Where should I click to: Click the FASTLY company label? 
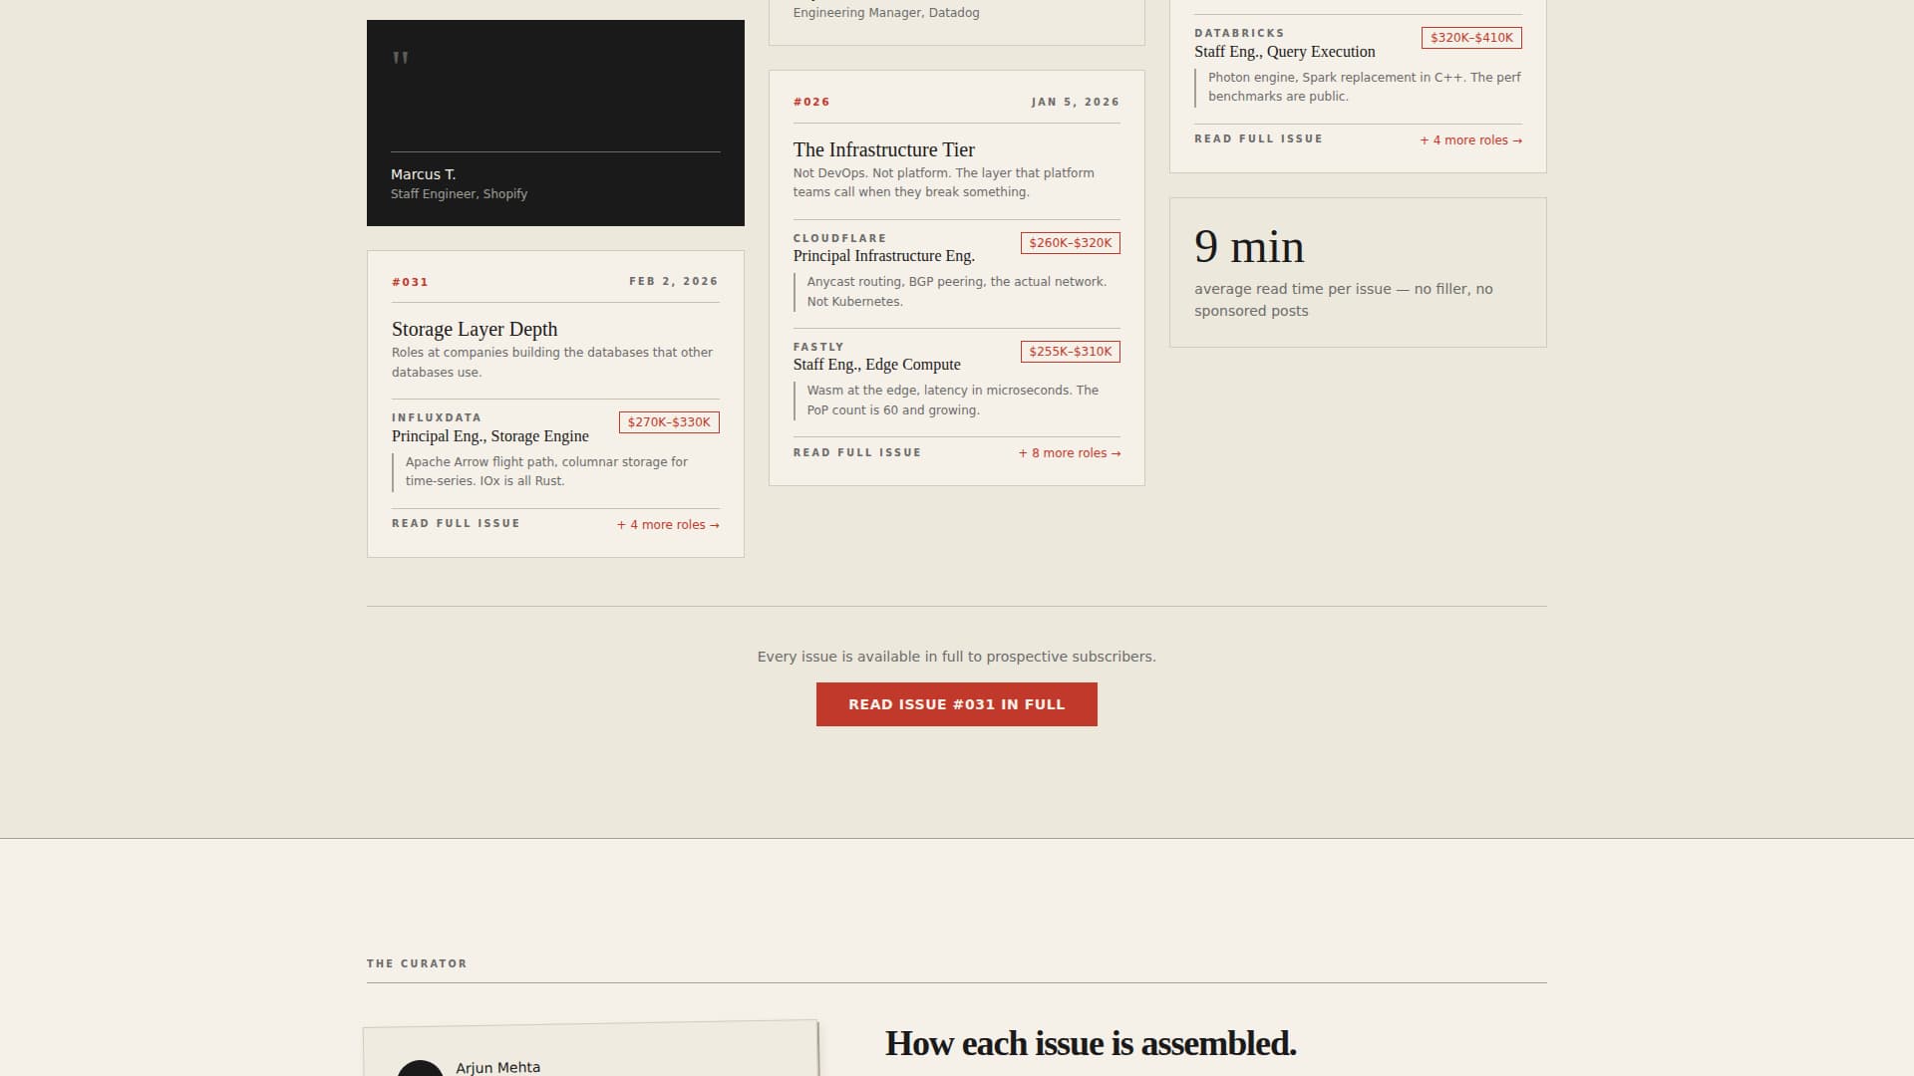[818, 348]
